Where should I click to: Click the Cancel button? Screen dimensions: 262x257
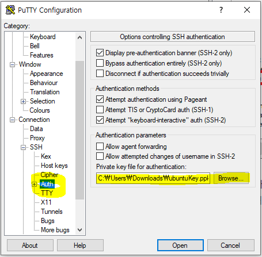(231, 246)
